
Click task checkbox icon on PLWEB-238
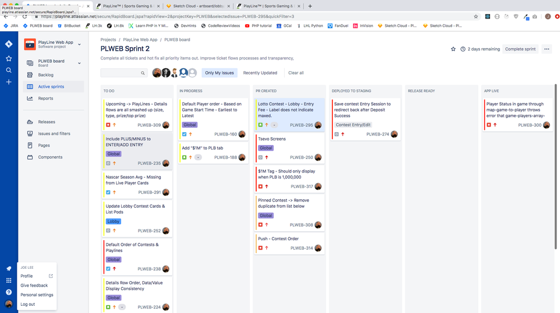pos(108,269)
